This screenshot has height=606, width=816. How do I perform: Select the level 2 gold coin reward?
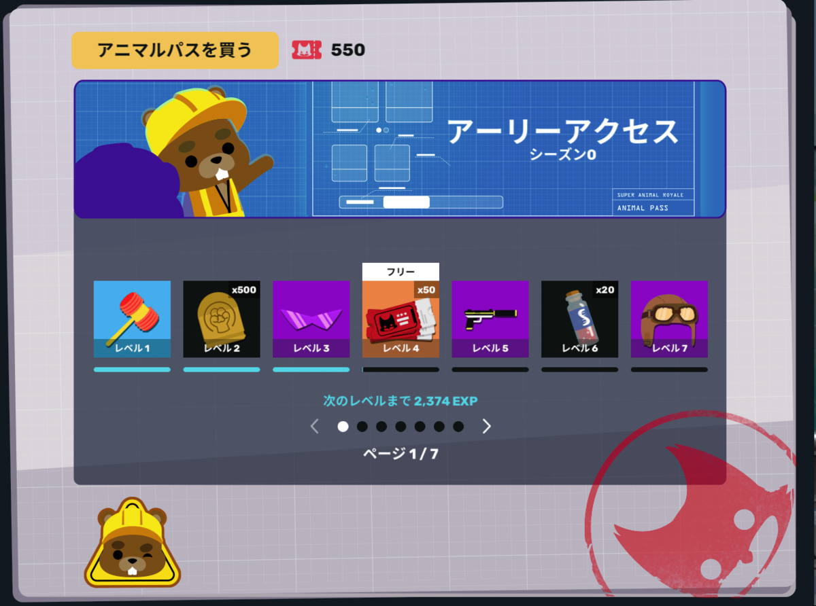click(222, 319)
